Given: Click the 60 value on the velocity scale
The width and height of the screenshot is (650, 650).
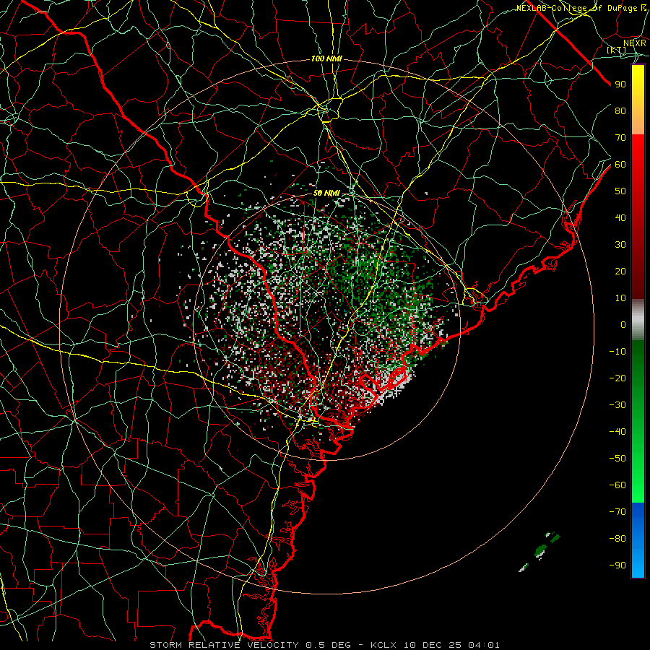Looking at the screenshot, I should pyautogui.click(x=620, y=165).
